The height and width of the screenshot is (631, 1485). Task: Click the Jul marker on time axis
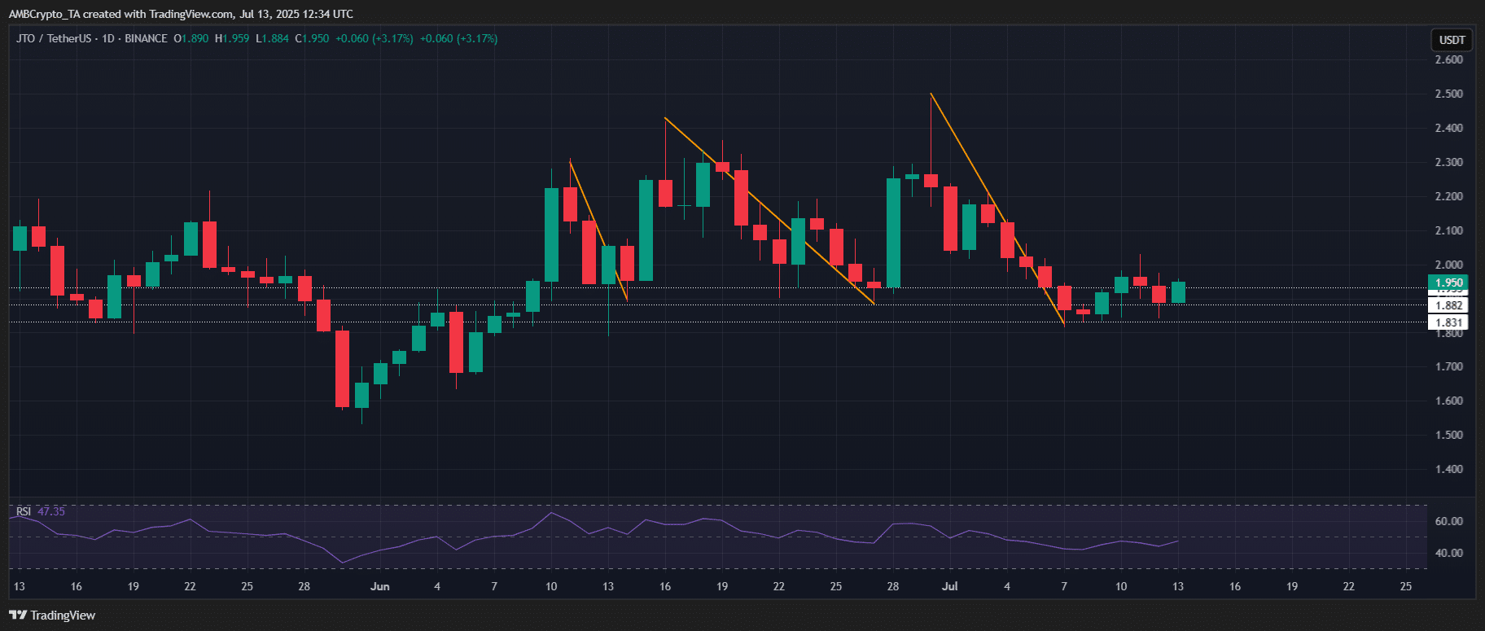[949, 586]
